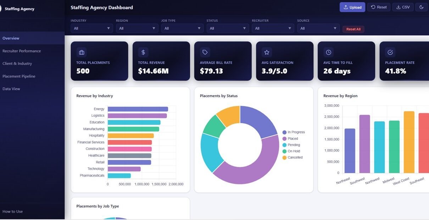Open the Placement Pipeline section
The image size is (429, 220).
19,76
